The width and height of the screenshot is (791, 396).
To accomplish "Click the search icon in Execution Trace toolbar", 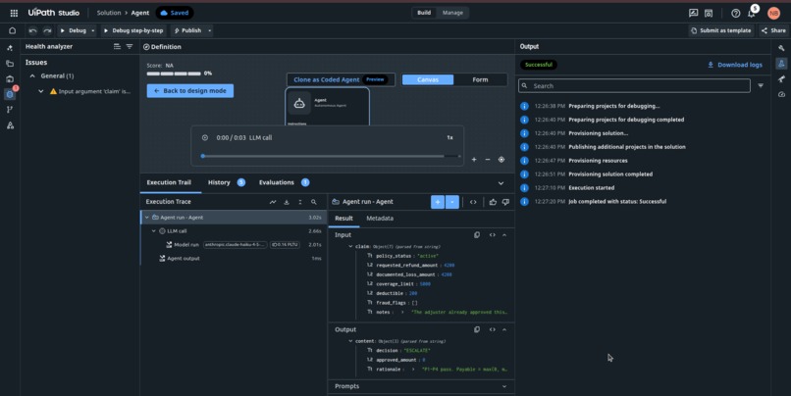I will pyautogui.click(x=314, y=202).
